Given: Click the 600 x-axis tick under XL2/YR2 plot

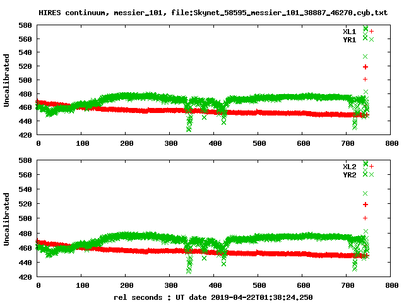Looking at the screenshot, I should pos(304,285).
